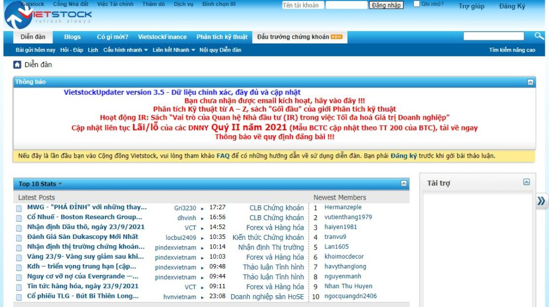
Task: Open Việc Tài chính top menu link
Action: [x=115, y=4]
